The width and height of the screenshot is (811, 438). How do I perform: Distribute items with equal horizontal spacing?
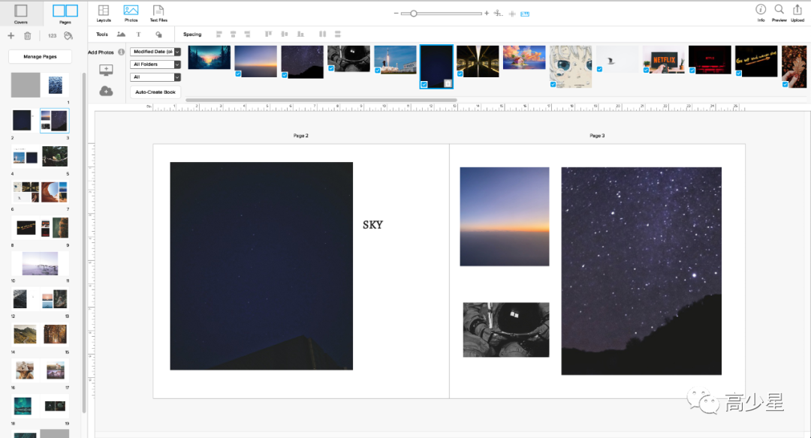323,34
